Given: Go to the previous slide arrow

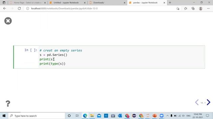Looking at the screenshot, I should tap(197, 102).
